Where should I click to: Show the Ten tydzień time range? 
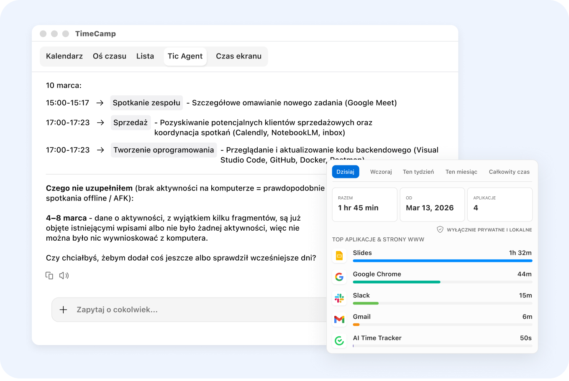(418, 172)
